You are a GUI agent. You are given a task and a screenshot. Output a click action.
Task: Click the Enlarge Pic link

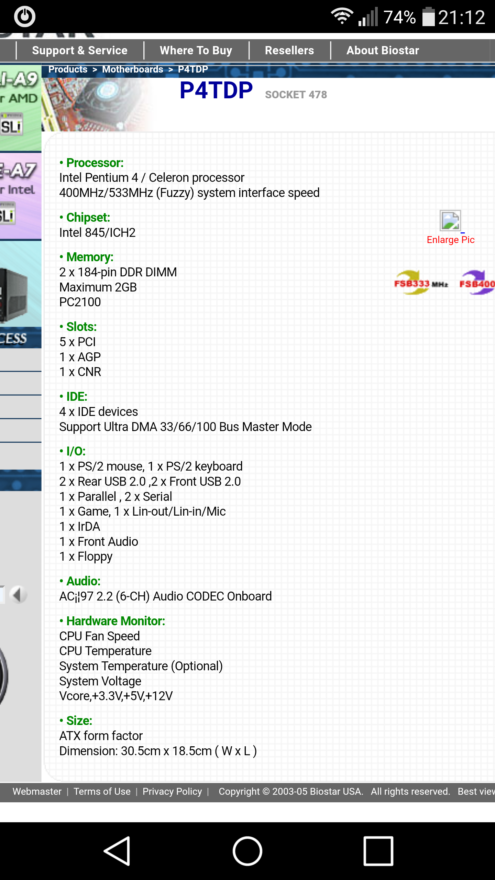450,240
